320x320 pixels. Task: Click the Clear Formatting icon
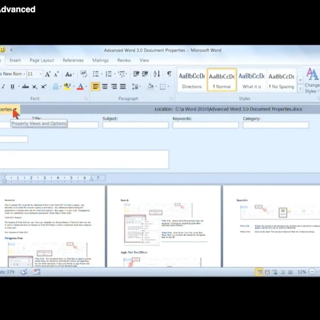[83, 74]
